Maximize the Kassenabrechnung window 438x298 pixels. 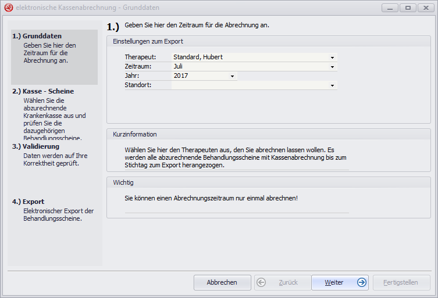(407, 8)
